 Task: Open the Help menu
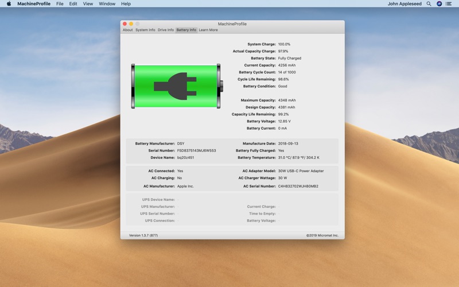(126, 4)
